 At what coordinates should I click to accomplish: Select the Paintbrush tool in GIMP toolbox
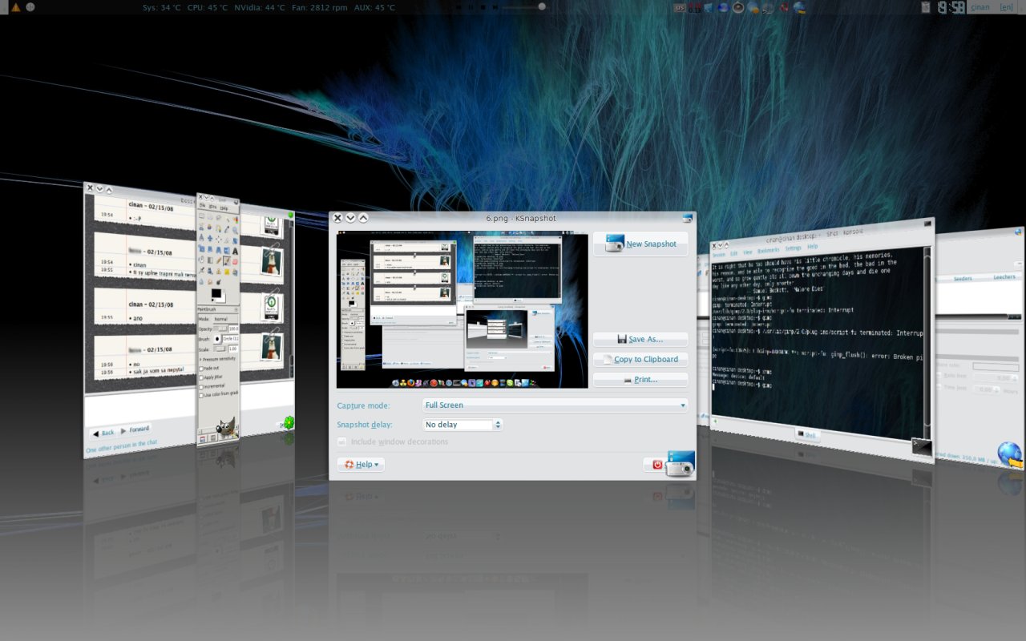tap(227, 261)
